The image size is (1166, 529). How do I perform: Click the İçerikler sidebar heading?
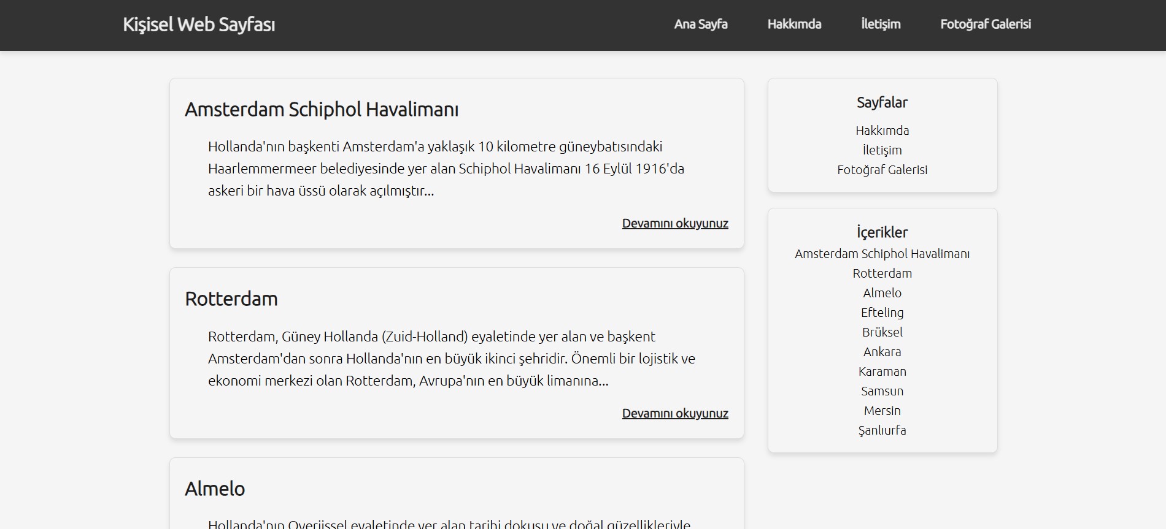point(882,232)
